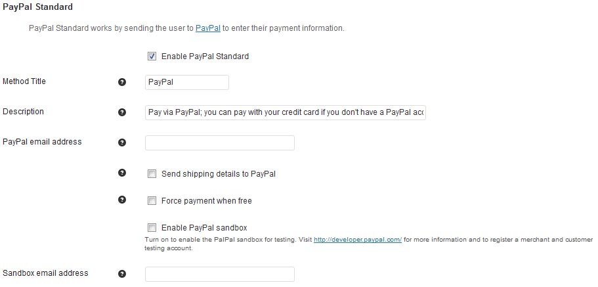Select the empty PayPal email address field

(x=219, y=143)
